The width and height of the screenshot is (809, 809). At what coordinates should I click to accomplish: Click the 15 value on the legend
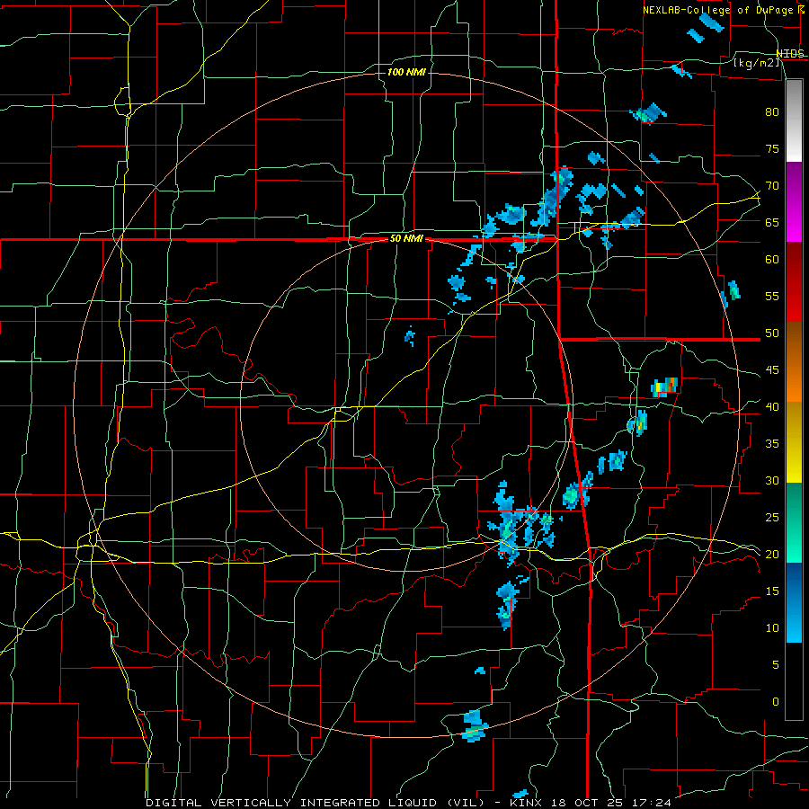pos(772,591)
